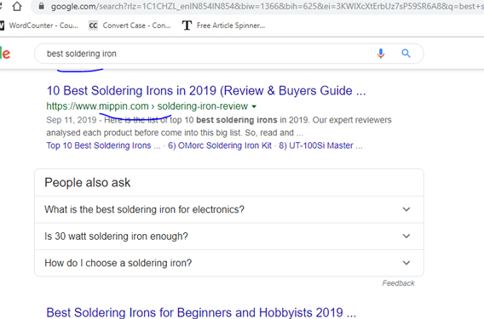Image resolution: width=484 pixels, height=319 pixels.
Task: Open Best Soldering Irons for Beginners and Hobbyists result
Action: (201, 312)
